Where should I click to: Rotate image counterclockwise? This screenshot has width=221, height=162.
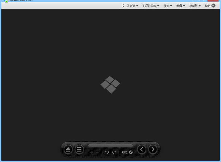point(107,152)
